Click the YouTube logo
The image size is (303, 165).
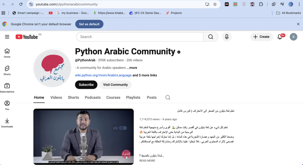pyautogui.click(x=27, y=37)
